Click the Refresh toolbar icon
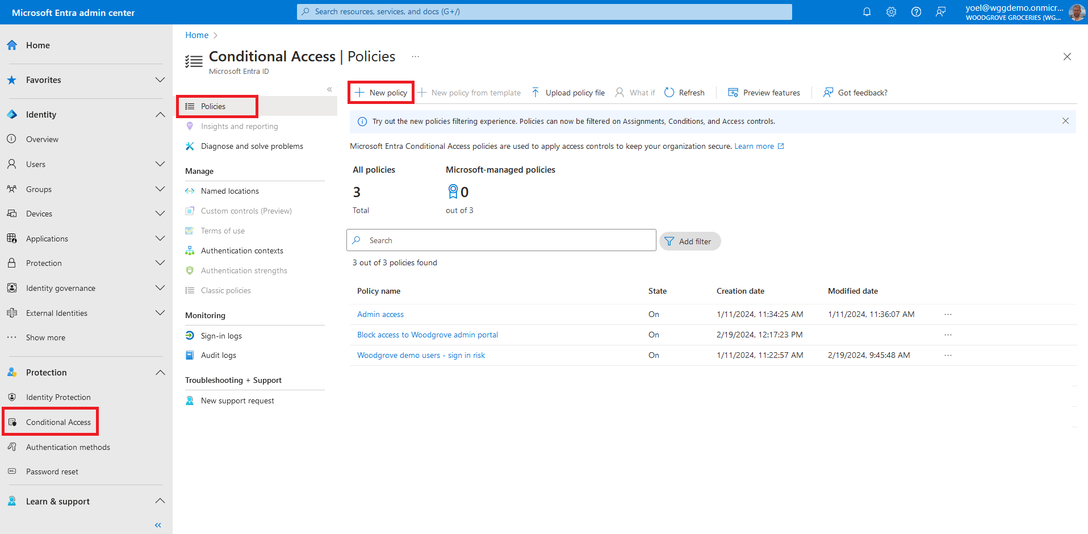This screenshot has height=534, width=1088. click(x=670, y=93)
